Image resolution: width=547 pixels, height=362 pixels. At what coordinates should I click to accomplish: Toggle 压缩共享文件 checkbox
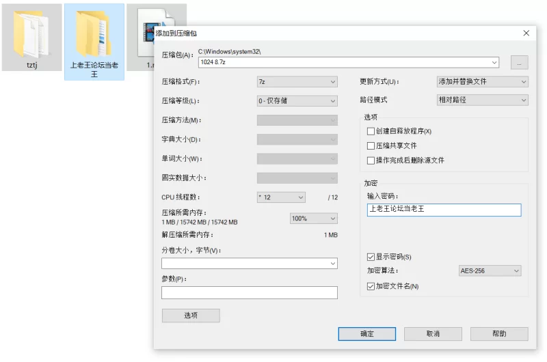pyautogui.click(x=371, y=145)
